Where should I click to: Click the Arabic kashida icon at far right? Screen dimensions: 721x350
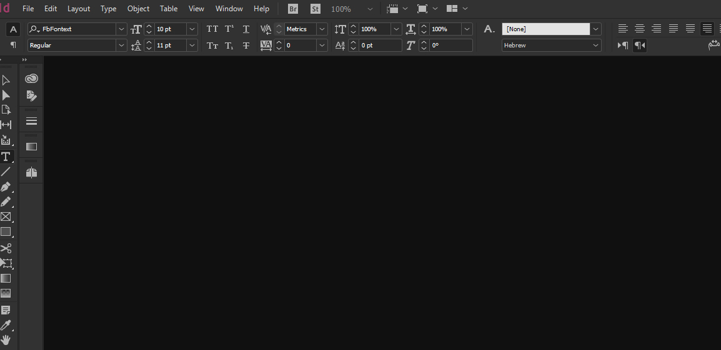point(714,45)
